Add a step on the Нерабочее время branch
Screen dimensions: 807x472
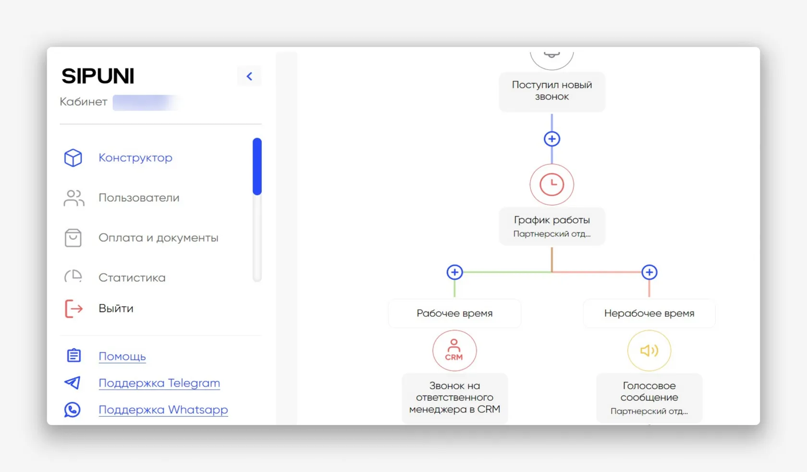click(649, 272)
